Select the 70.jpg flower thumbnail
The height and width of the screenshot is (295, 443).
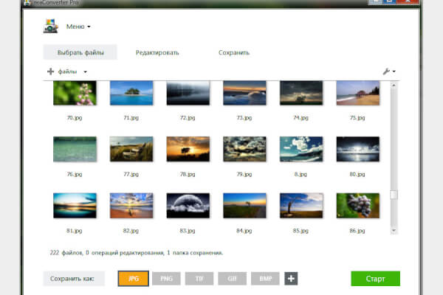[75, 93]
